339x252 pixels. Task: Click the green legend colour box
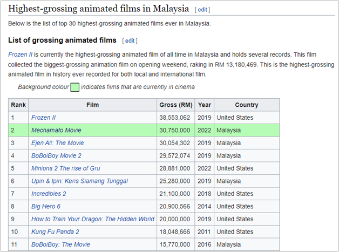pyautogui.click(x=75, y=87)
